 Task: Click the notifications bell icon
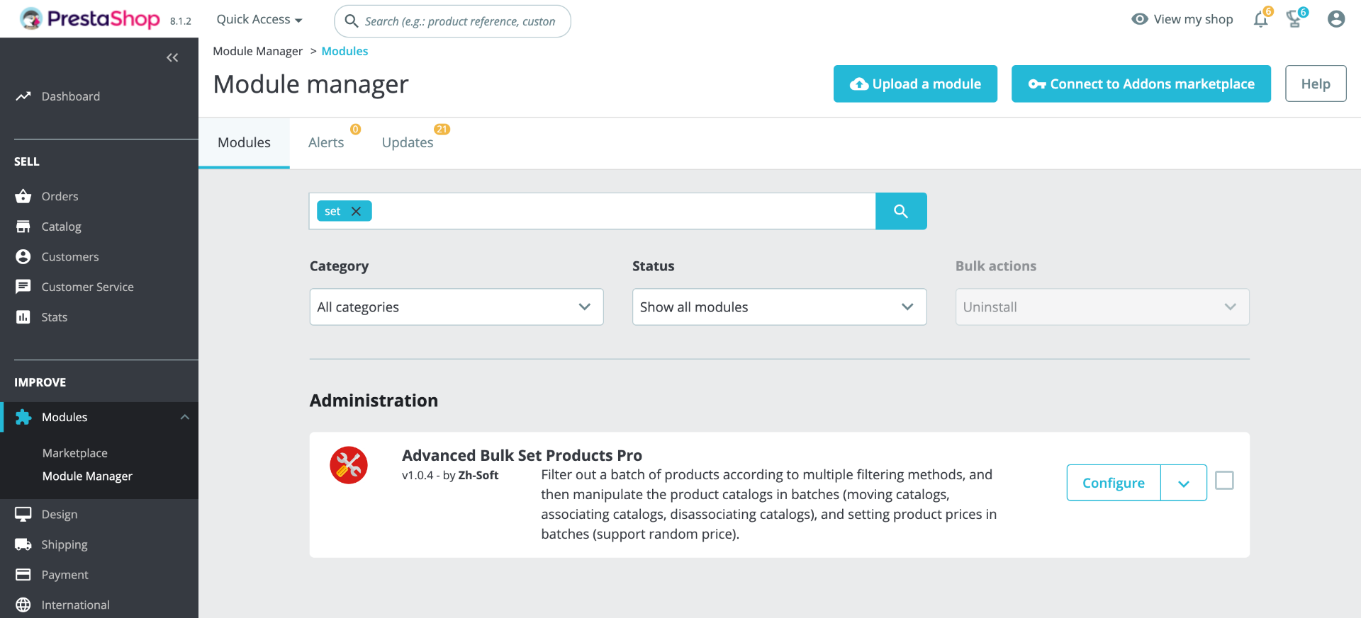[1260, 20]
